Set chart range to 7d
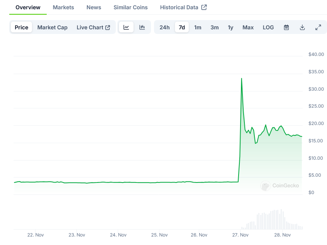The width and height of the screenshot is (327, 245). point(182,27)
